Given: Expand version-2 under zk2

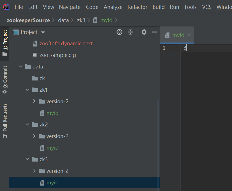Looking at the screenshot, I should pyautogui.click(x=34, y=136).
